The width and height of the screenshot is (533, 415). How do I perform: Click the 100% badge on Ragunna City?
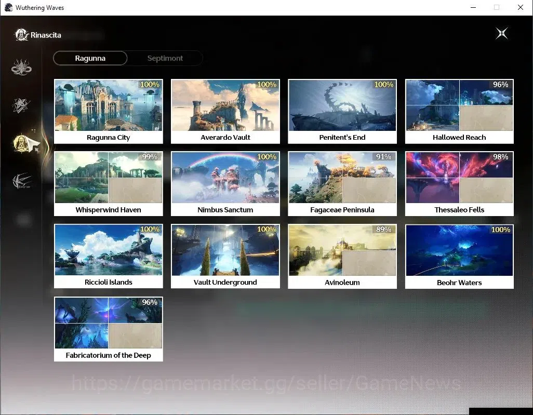[x=150, y=84]
